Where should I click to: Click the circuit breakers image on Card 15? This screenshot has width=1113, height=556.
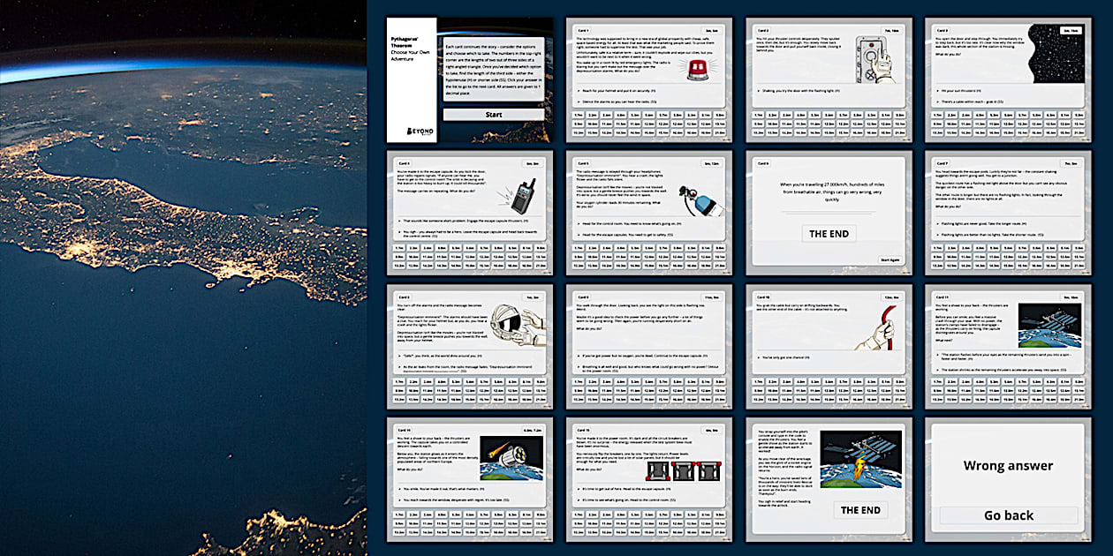pyautogui.click(x=686, y=470)
